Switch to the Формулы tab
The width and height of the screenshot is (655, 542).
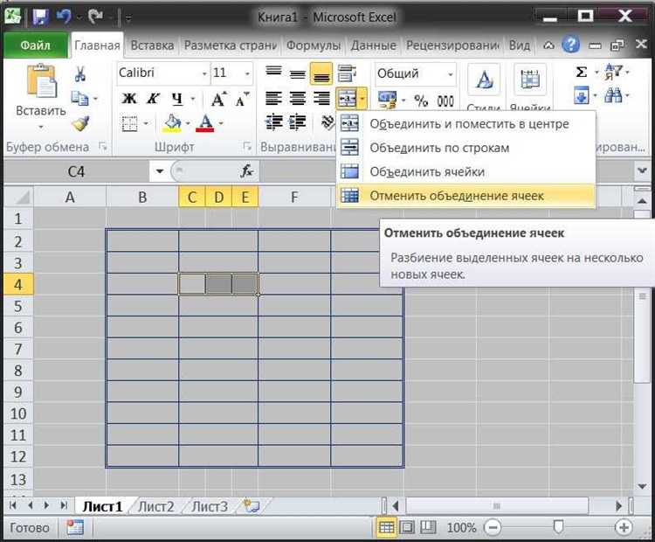click(x=314, y=45)
